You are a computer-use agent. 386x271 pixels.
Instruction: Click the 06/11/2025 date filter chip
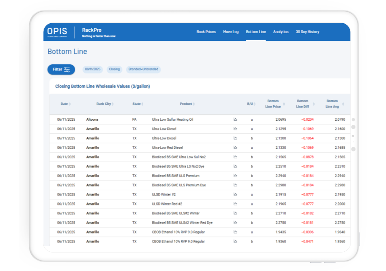(x=93, y=69)
